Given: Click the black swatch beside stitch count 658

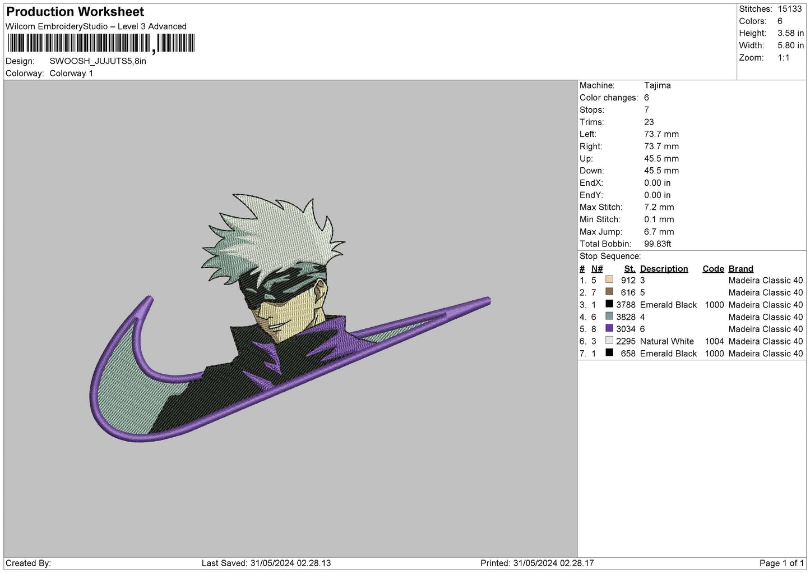Looking at the screenshot, I should 609,353.
